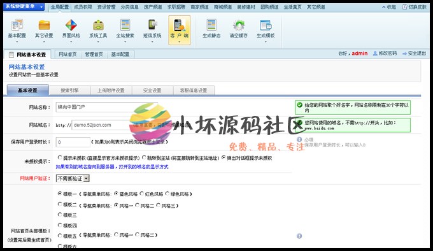Click the 生成静态 icon
This screenshot has width=433, height=251.
tap(211, 25)
